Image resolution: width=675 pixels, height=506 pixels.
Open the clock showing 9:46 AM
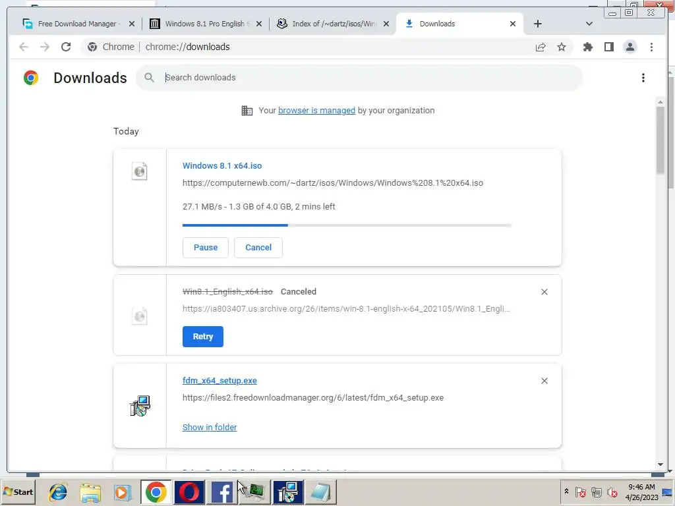(641, 492)
